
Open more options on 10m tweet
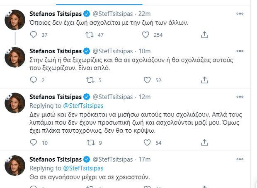tap(240, 51)
